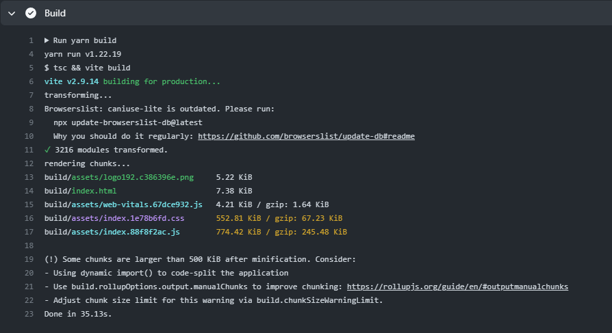The image size is (612, 333).
Task: Open the browserslist update-db readme link
Action: 306,136
